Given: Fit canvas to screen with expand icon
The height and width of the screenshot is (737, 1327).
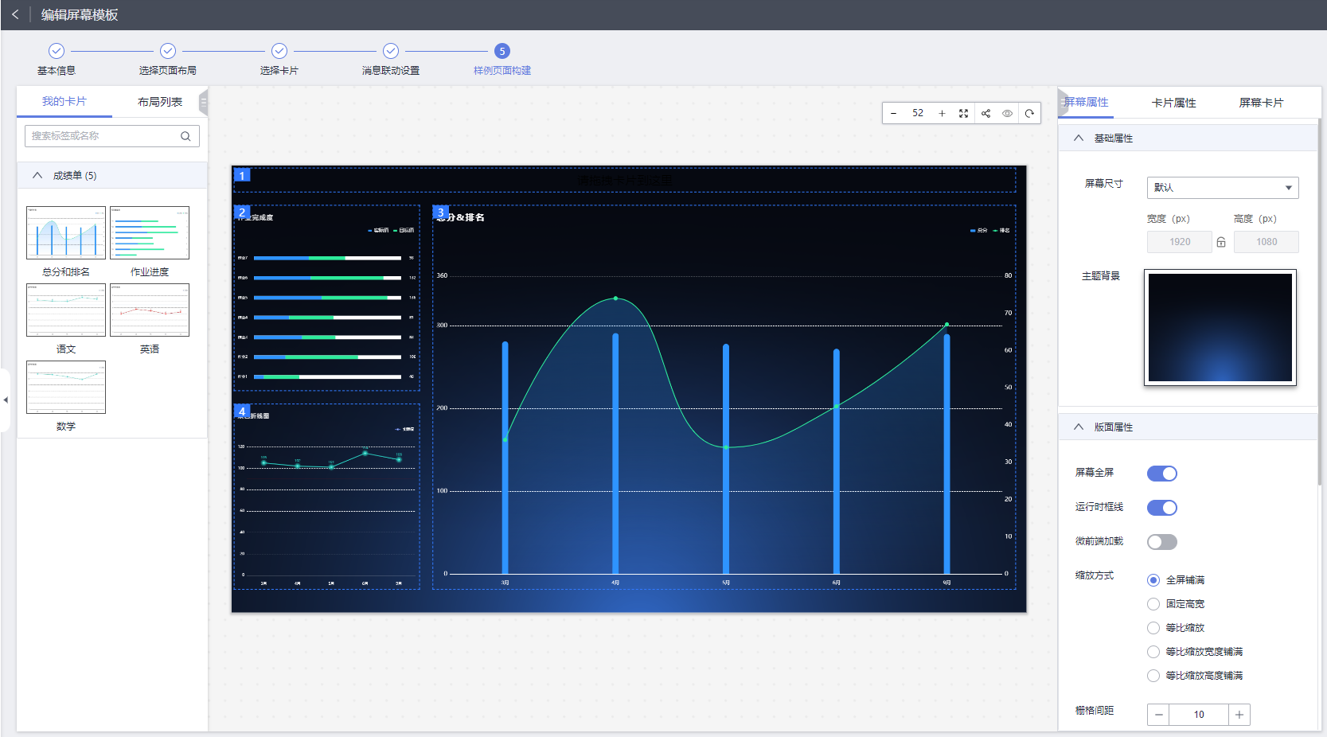Looking at the screenshot, I should coord(963,114).
